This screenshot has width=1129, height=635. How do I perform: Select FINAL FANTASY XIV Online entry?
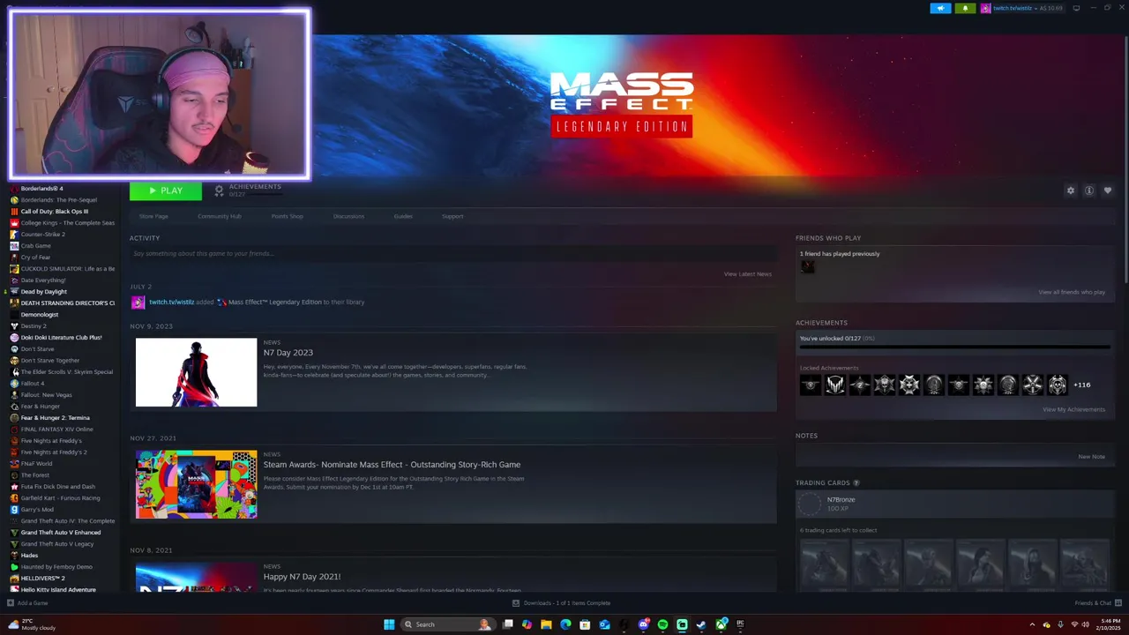(56, 430)
